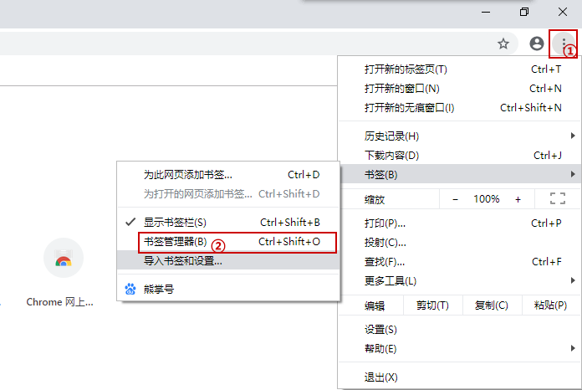
Task: Toggle 显示书签栏 checkmark option
Action: click(173, 222)
